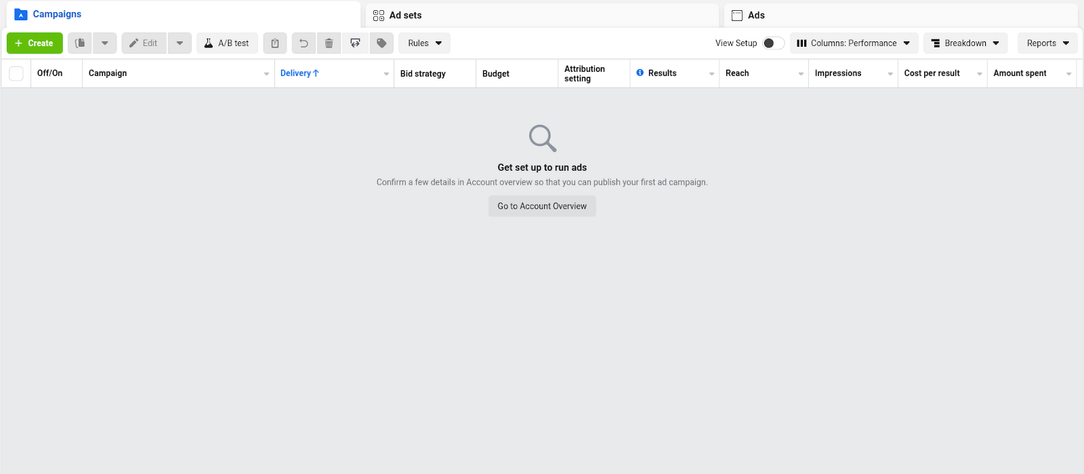This screenshot has width=1084, height=474.
Task: Open the Amount spent column dropdown arrow
Action: tap(1069, 74)
